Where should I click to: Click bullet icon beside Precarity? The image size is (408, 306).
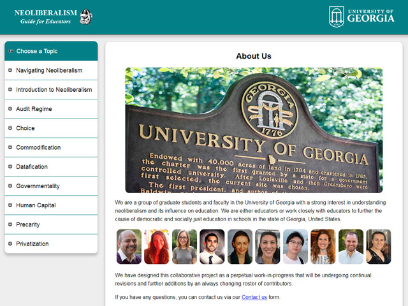point(10,224)
